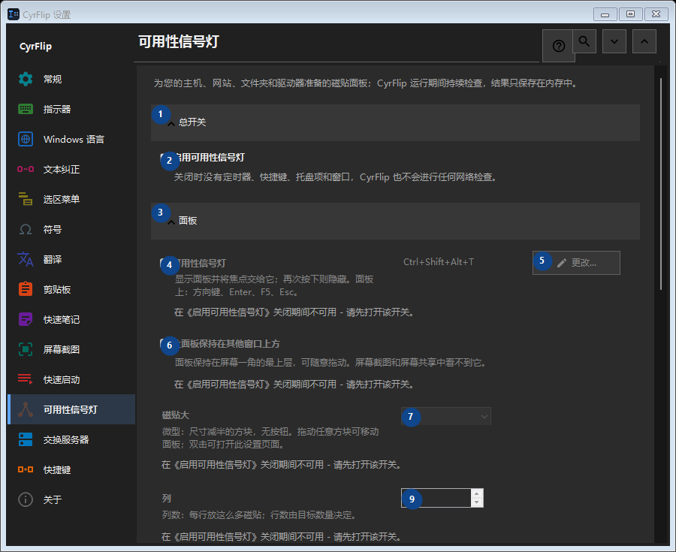Viewport: 676px width, 552px height.
Task: Click the 可用性信号灯 page title
Action: click(179, 42)
